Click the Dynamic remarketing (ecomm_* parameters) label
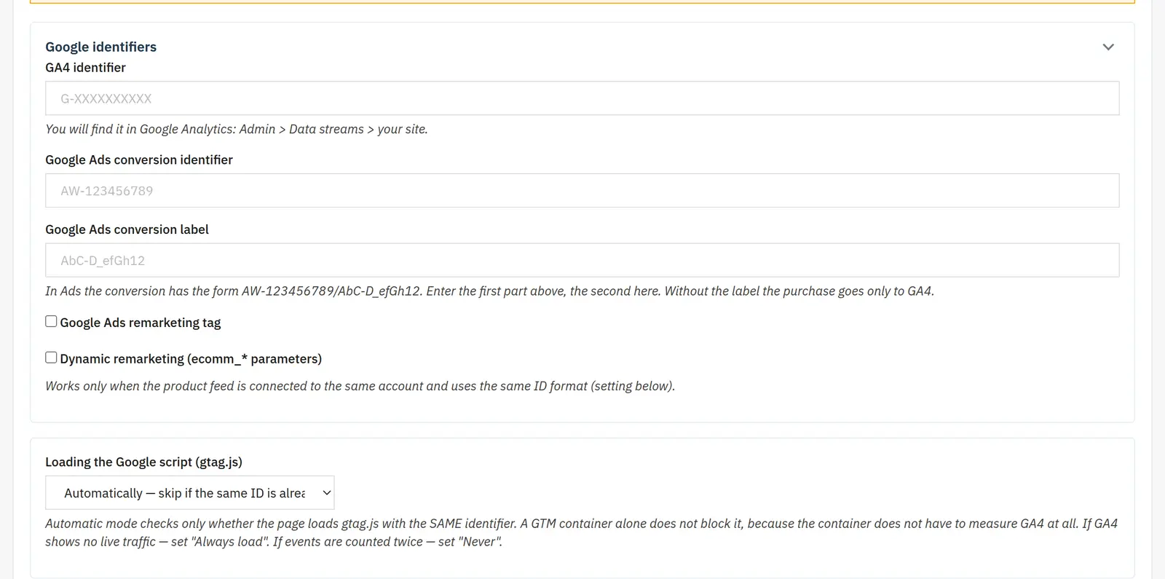Viewport: 1165px width, 579px height. pyautogui.click(x=191, y=359)
